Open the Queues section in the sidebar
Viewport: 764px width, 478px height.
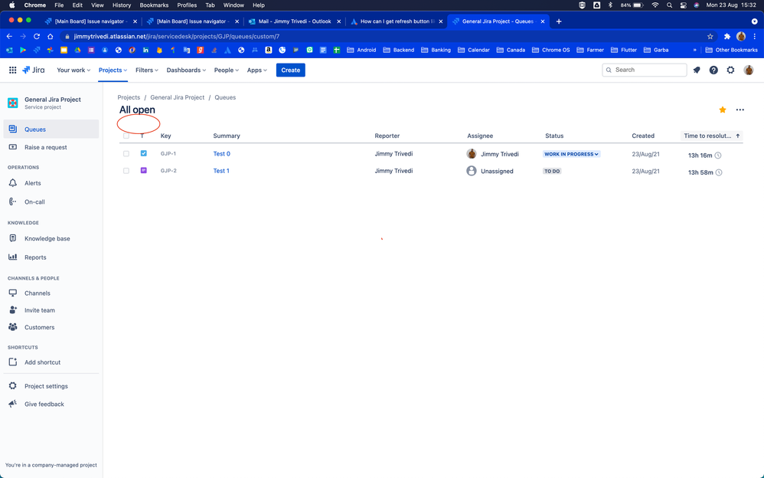click(36, 129)
